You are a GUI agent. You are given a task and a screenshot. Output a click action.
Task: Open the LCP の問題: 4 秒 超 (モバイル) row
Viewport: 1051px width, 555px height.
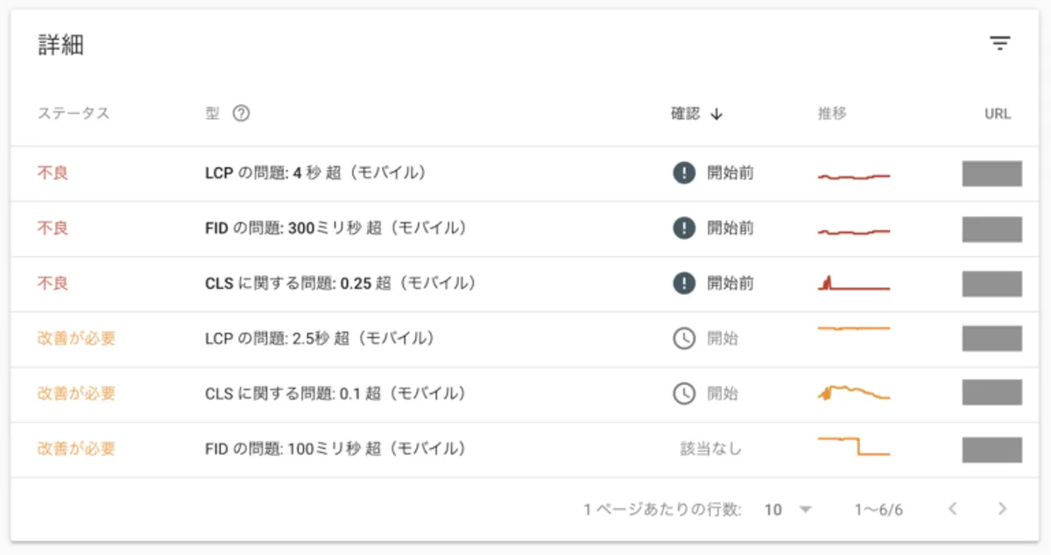click(525, 173)
